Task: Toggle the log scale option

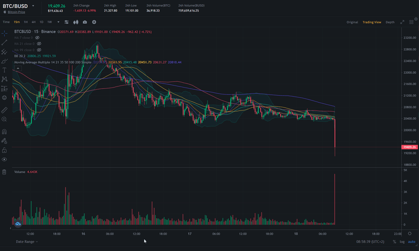Action: pyautogui.click(x=402, y=242)
